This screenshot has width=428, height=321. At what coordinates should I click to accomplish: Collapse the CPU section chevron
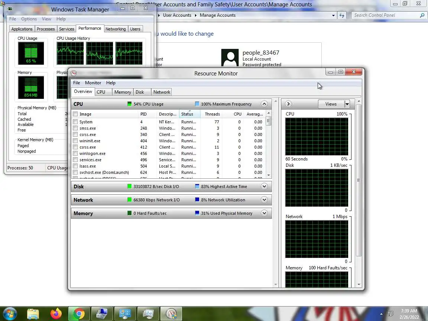point(264,104)
